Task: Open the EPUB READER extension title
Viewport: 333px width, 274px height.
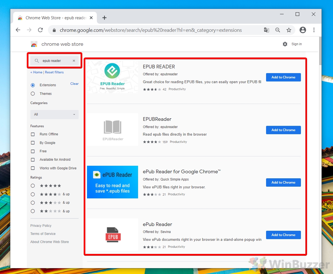Action: [x=159, y=67]
